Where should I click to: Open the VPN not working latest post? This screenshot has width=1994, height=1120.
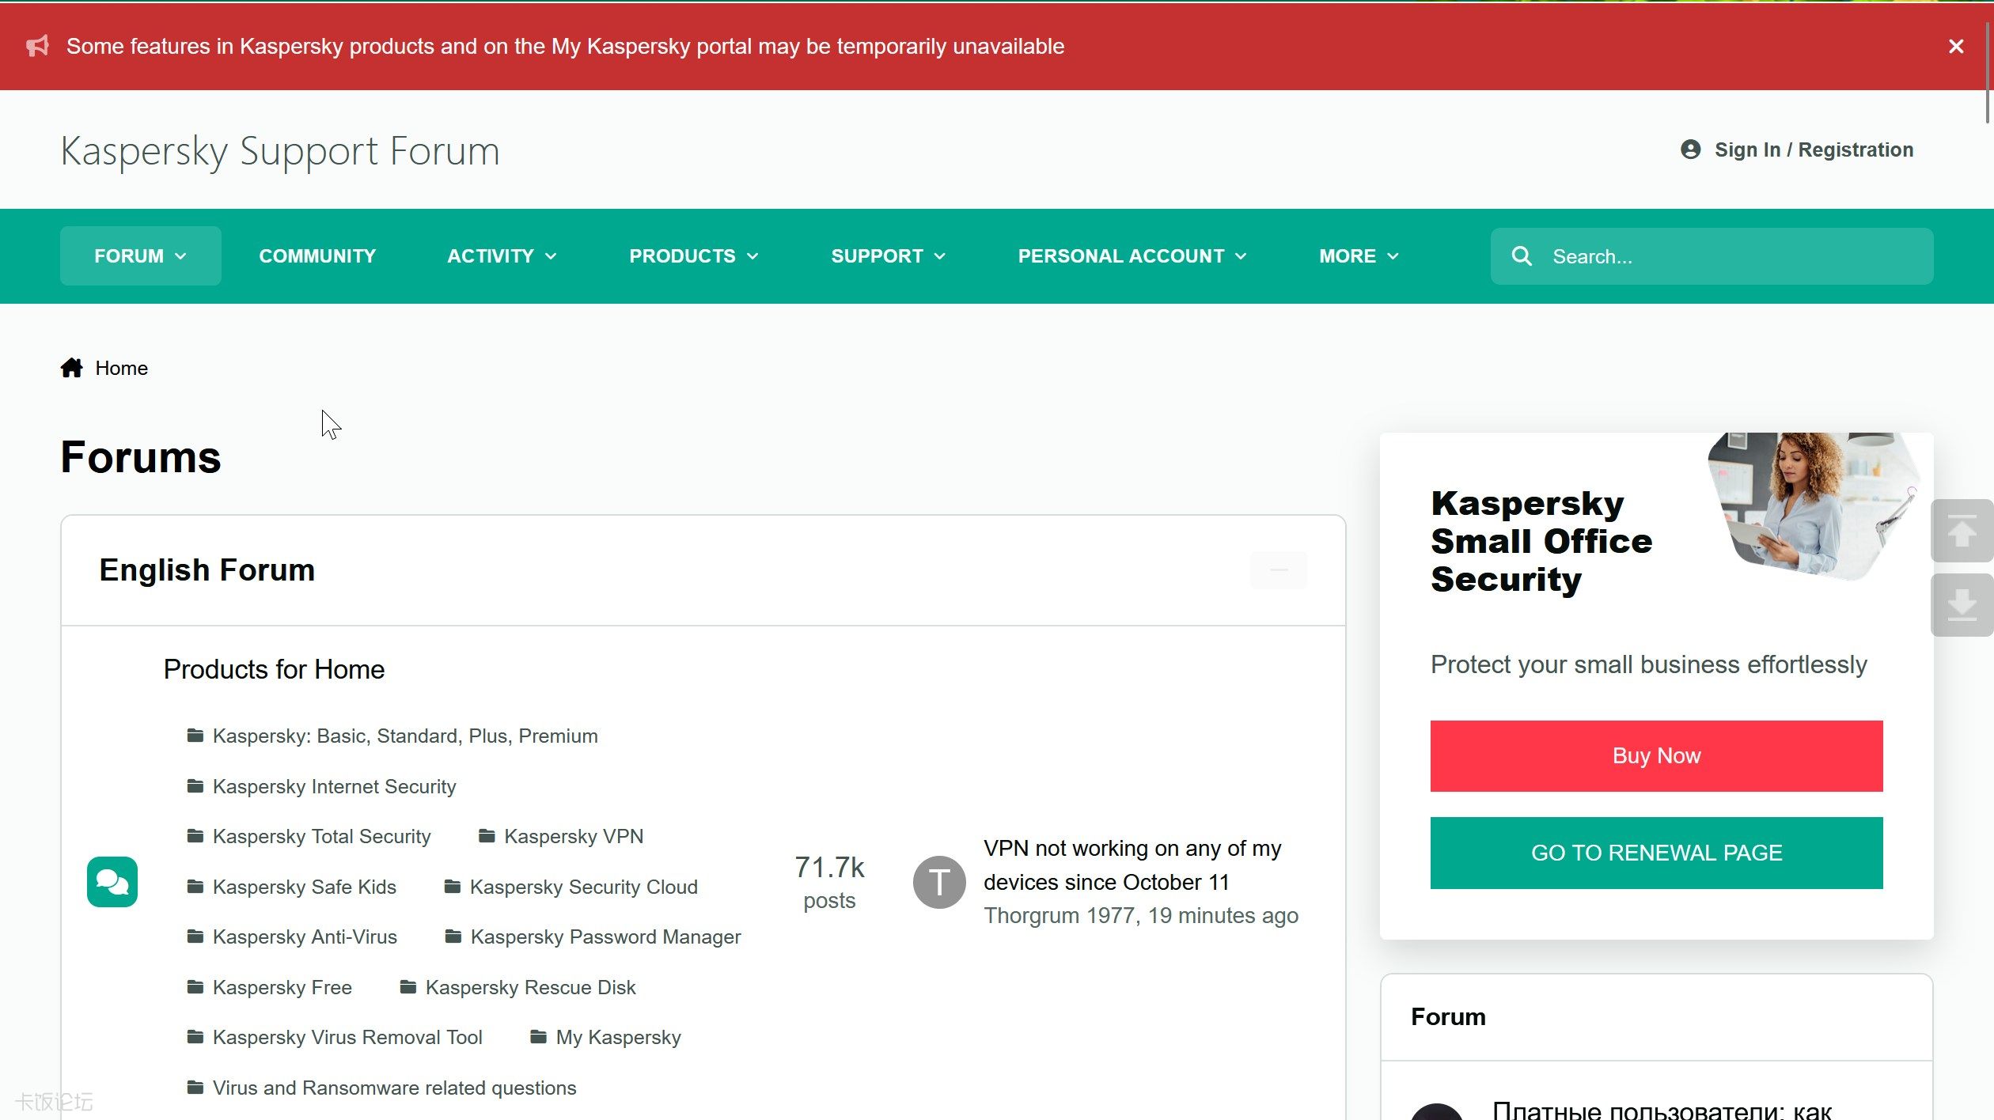click(1132, 865)
